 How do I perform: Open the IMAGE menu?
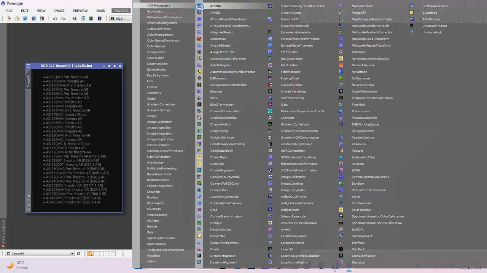click(59, 11)
